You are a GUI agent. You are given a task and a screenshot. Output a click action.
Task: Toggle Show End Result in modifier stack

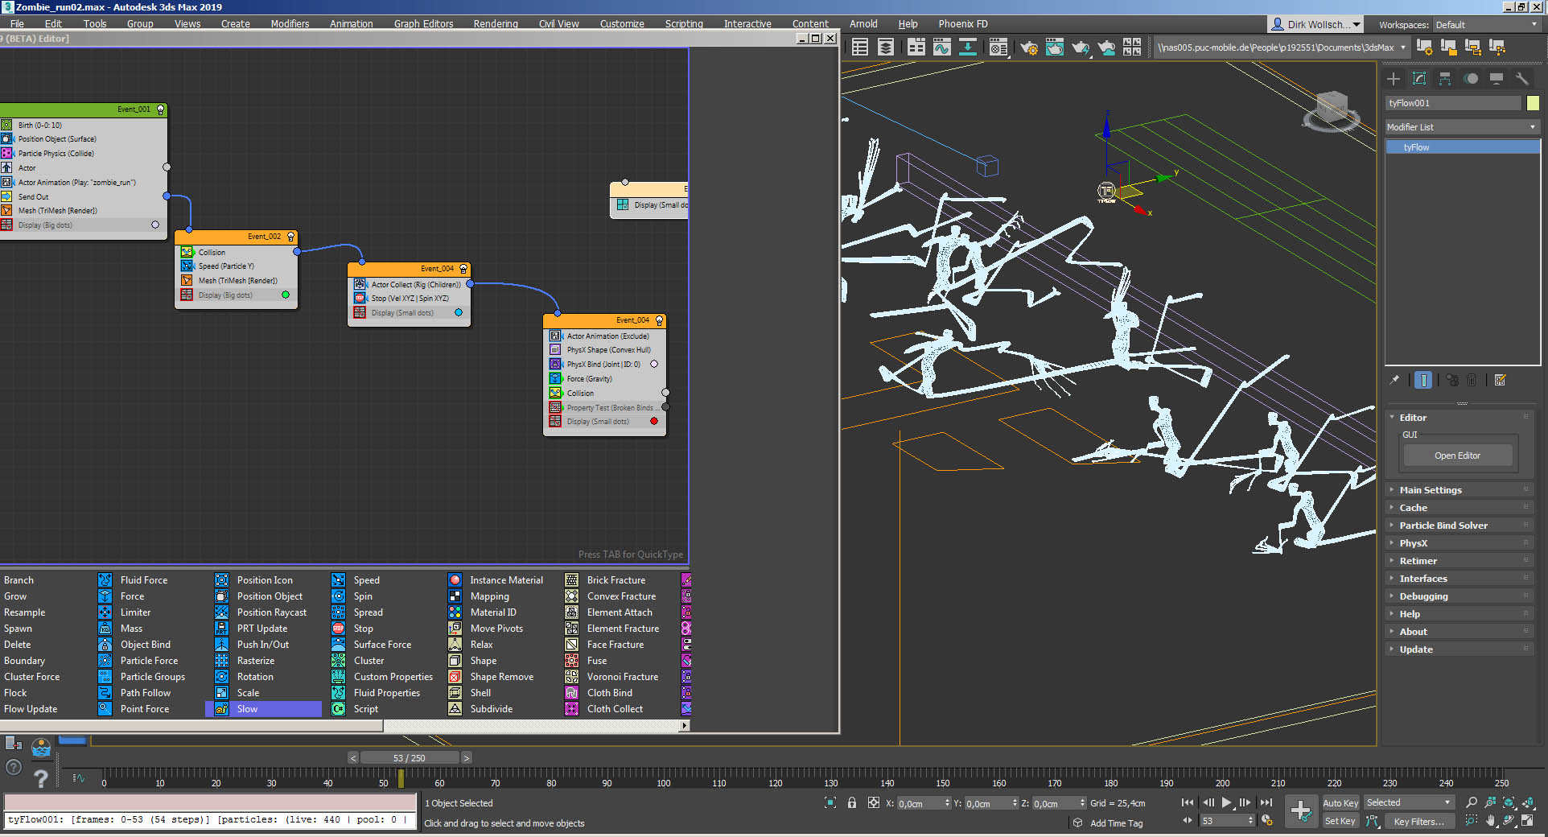(x=1423, y=380)
